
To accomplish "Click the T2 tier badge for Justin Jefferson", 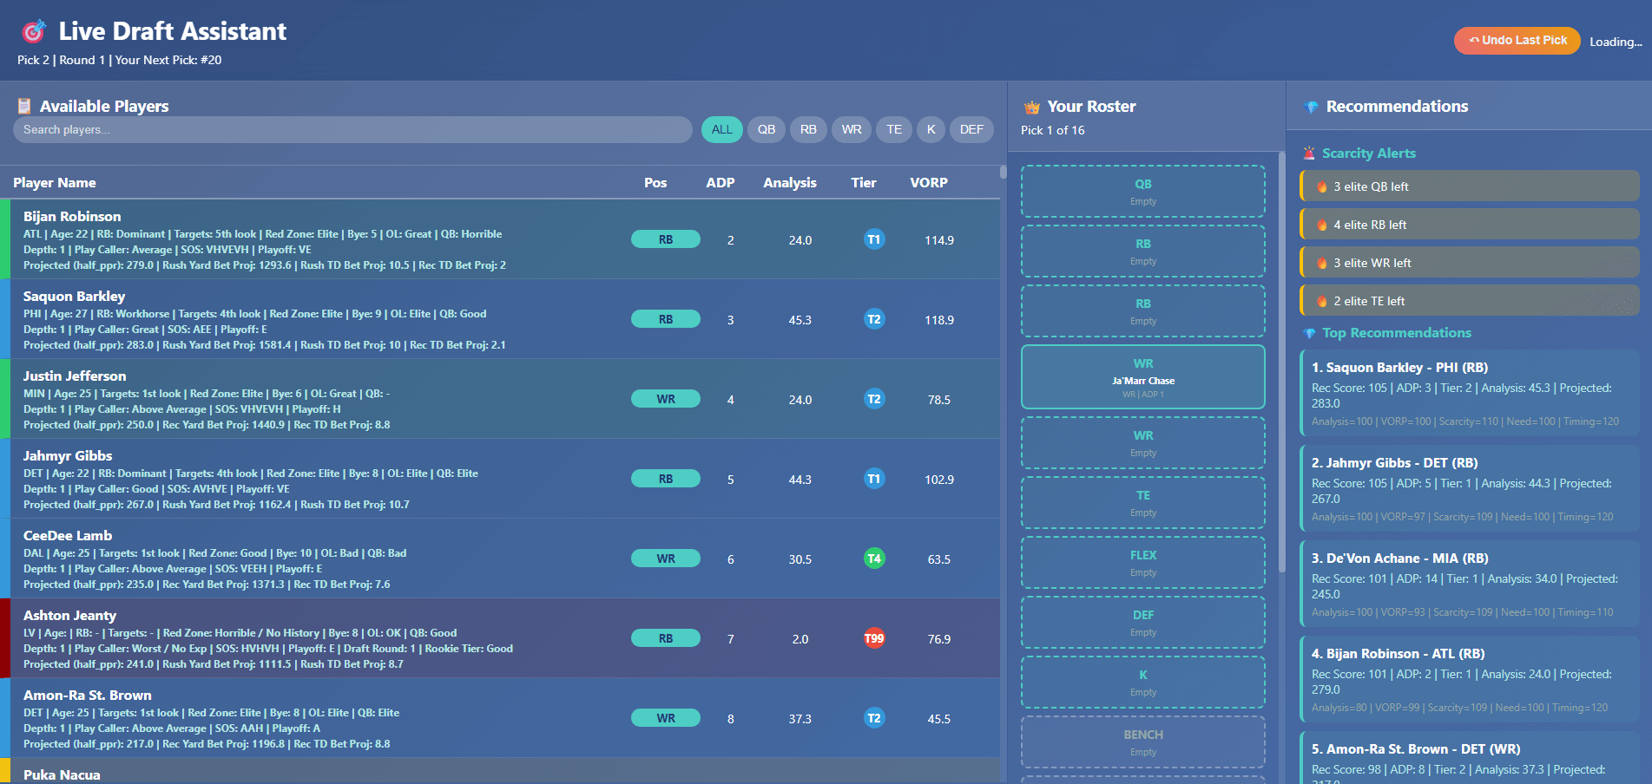I will [x=874, y=399].
